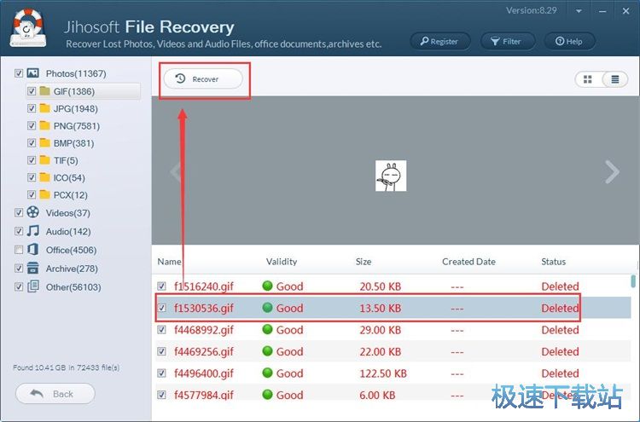Image resolution: width=640 pixels, height=422 pixels.
Task: Uncheck the Photos(11367) checkbox
Action: 19,73
